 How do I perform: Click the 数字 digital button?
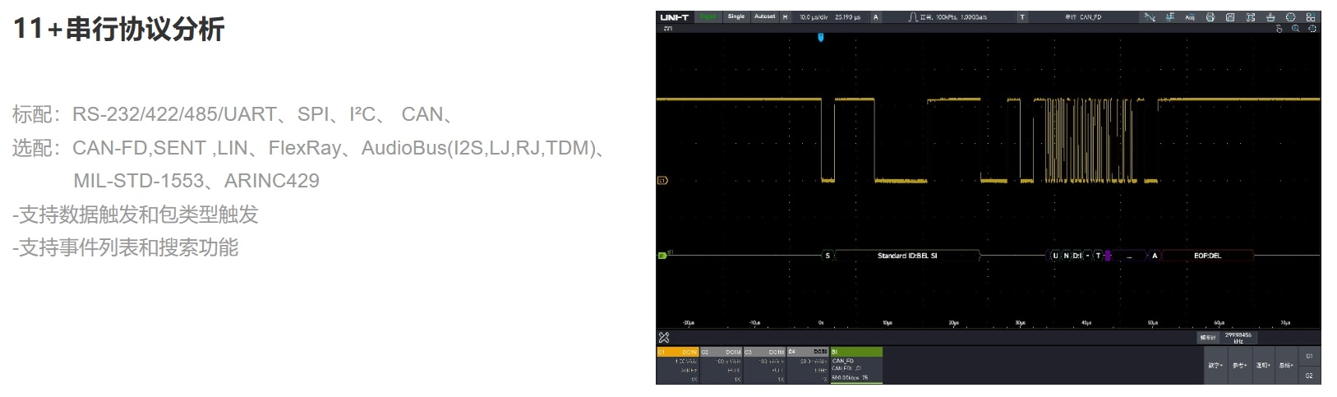click(1215, 365)
